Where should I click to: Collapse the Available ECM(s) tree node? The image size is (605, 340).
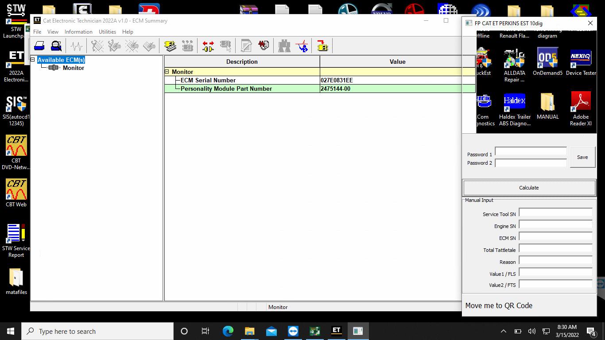coord(33,60)
